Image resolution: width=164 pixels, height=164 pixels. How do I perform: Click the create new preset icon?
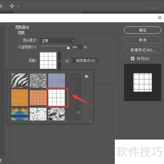click(x=67, y=60)
